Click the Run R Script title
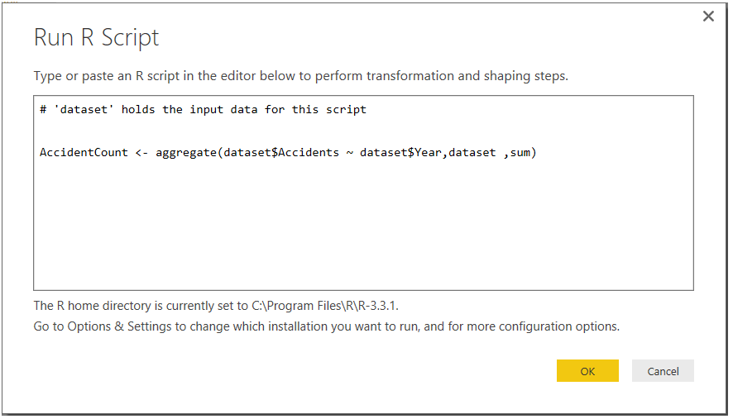The width and height of the screenshot is (733, 419). [96, 37]
